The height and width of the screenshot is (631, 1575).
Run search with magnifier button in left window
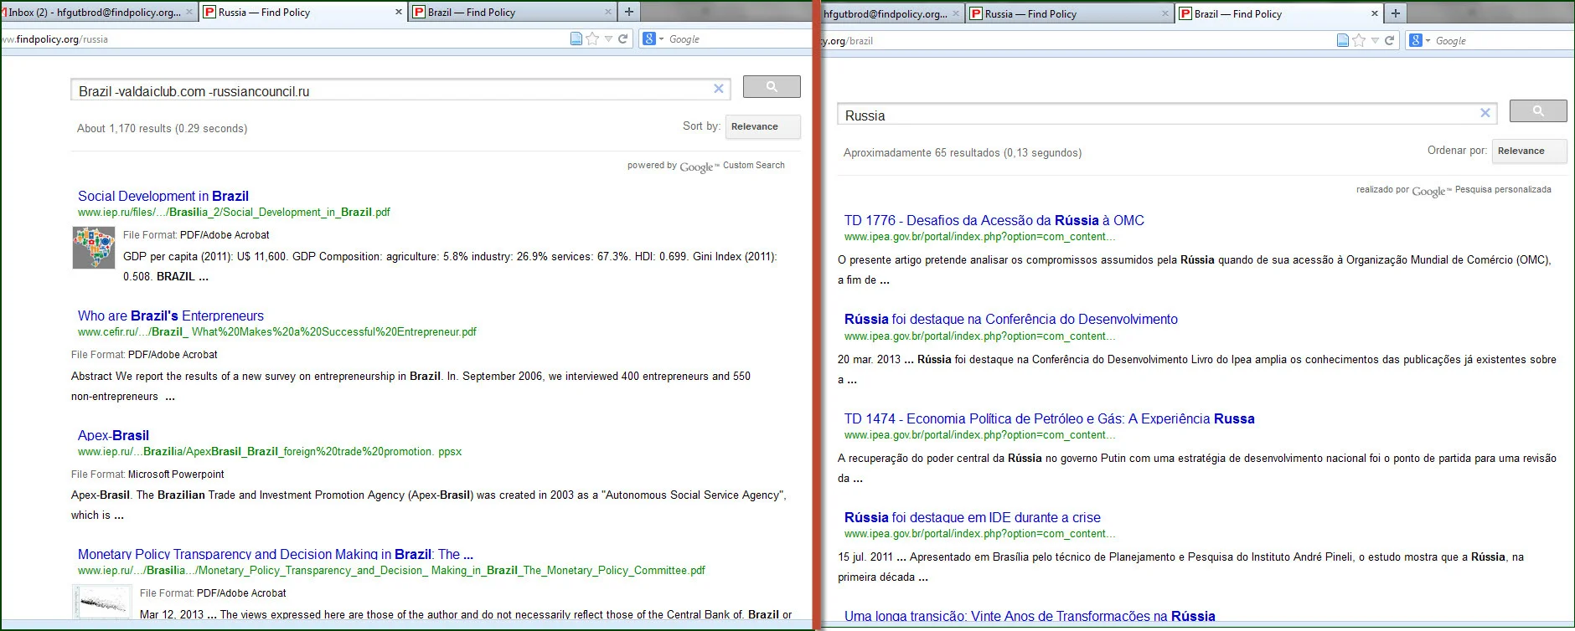pyautogui.click(x=772, y=86)
